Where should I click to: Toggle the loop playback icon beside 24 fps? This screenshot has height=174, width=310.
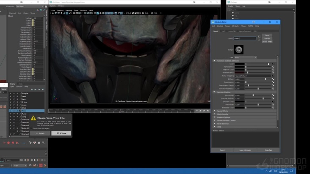click(30, 165)
